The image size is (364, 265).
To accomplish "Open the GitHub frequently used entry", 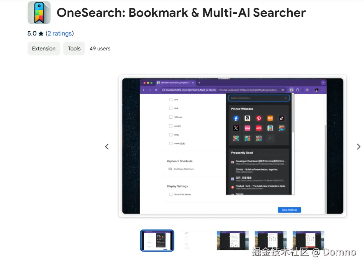I will point(259,171).
